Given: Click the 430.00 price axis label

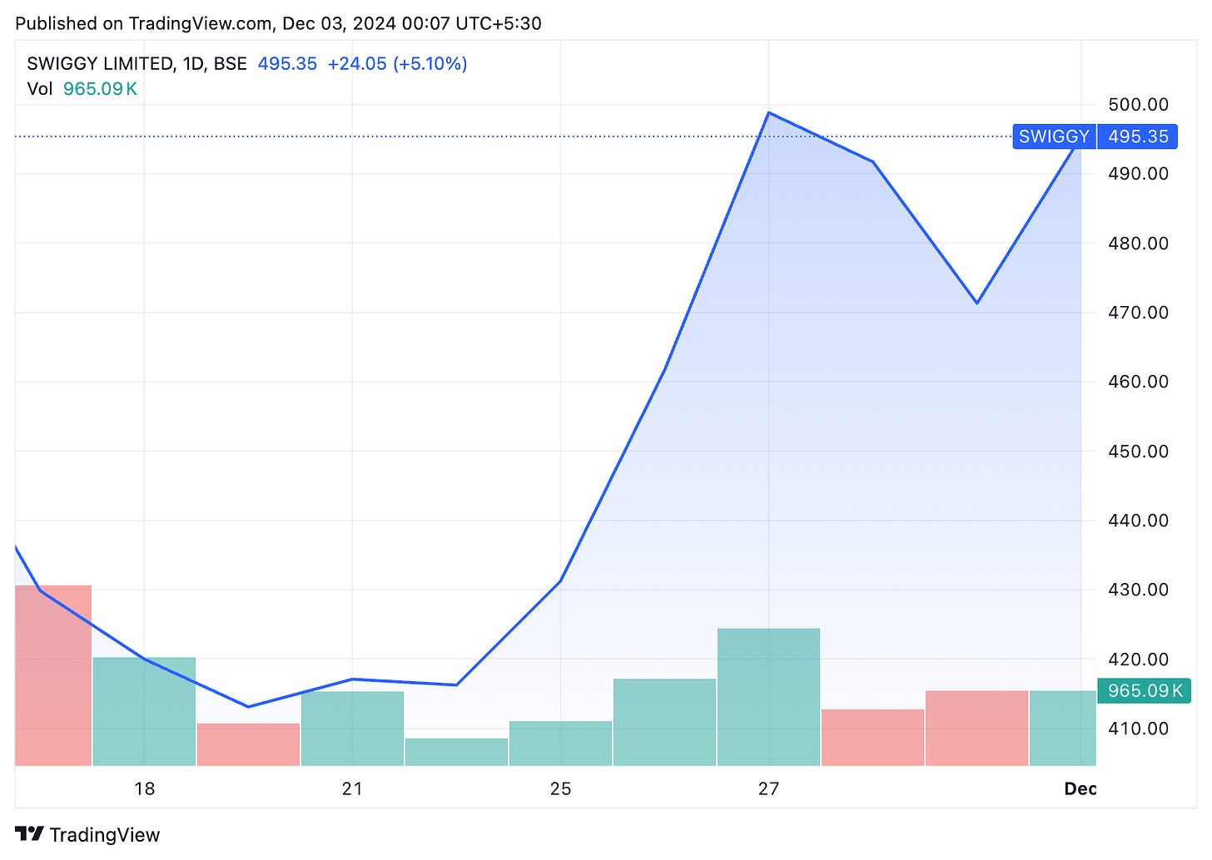Looking at the screenshot, I should coord(1138,589).
